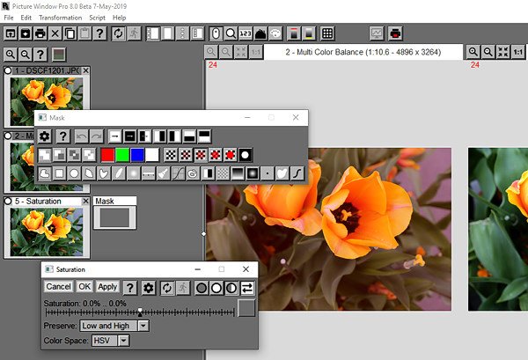Open the Preserve dropdown arrow
Image resolution: width=528 pixels, height=360 pixels.
coord(143,326)
